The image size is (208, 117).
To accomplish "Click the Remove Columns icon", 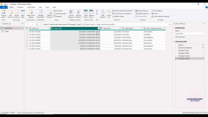I will coord(78,12).
